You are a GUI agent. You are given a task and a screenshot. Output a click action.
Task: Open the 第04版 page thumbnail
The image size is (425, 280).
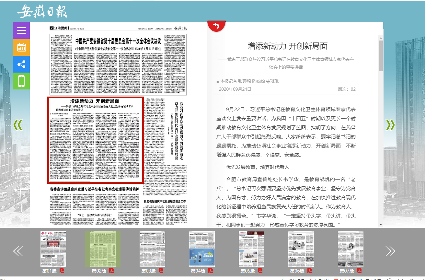pos(202,249)
